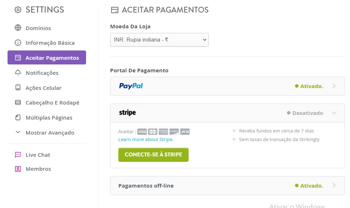This screenshot has height=208, width=350.
Task: Open the Moeda Da Loja currency dropdown
Action: 159,40
